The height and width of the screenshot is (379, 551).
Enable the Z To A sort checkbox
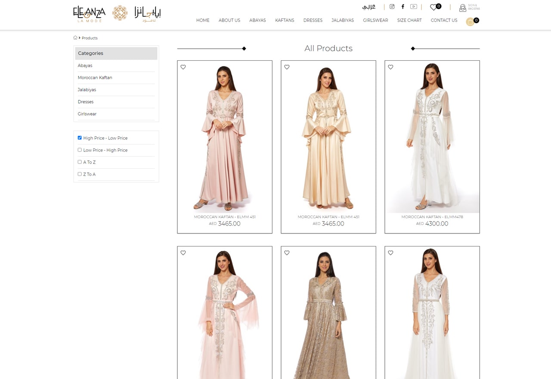[x=80, y=174]
